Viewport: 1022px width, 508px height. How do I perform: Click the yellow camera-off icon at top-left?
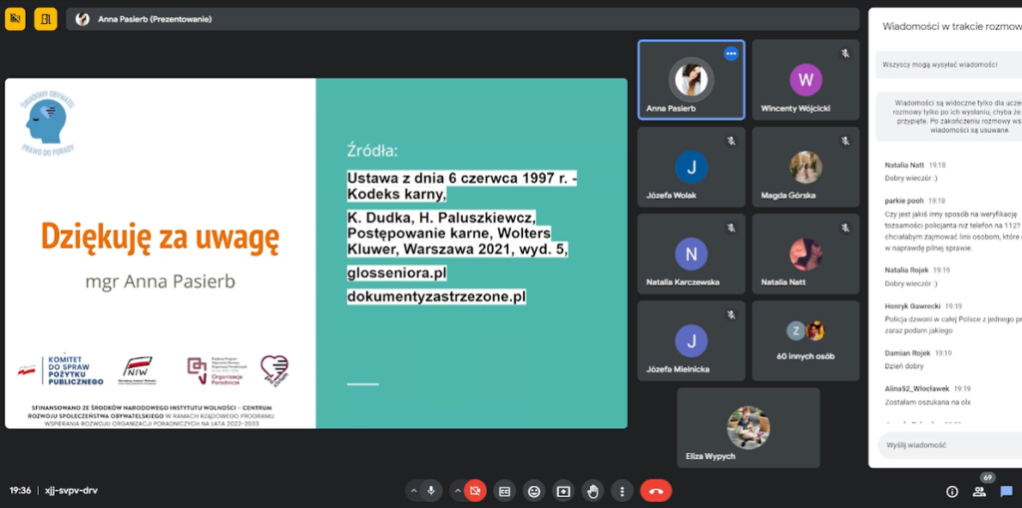(15, 18)
